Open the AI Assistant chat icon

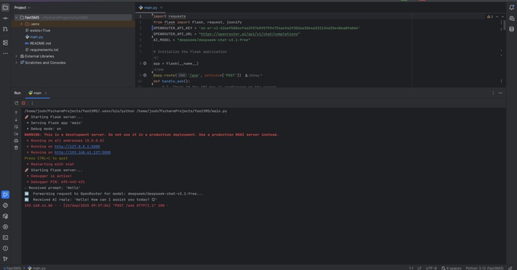pyautogui.click(x=511, y=19)
